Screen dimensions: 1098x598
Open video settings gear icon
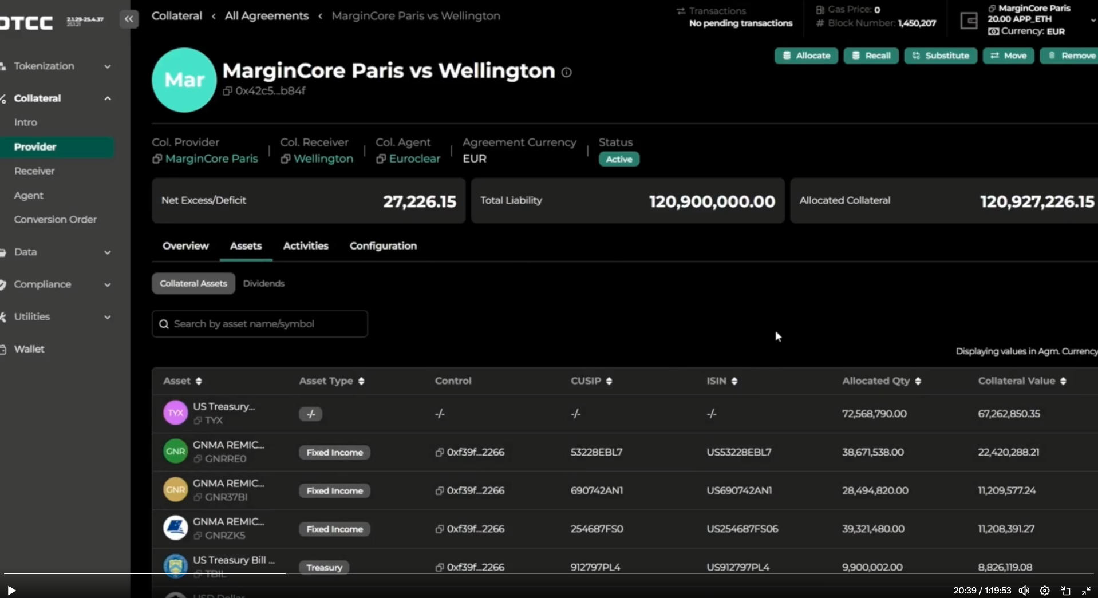pyautogui.click(x=1045, y=591)
